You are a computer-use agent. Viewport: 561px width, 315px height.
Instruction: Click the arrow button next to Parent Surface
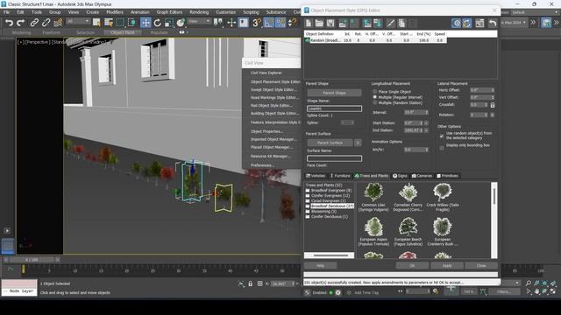point(358,143)
